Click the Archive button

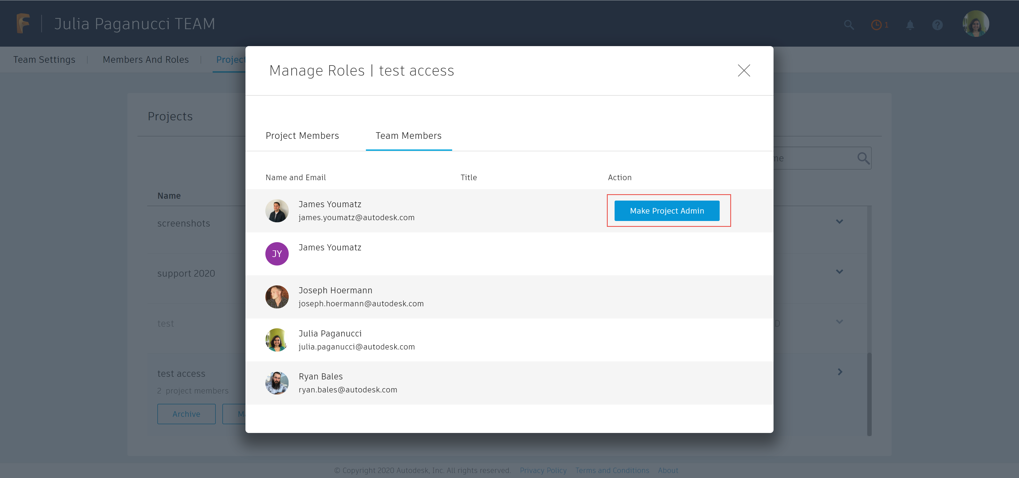tap(186, 414)
